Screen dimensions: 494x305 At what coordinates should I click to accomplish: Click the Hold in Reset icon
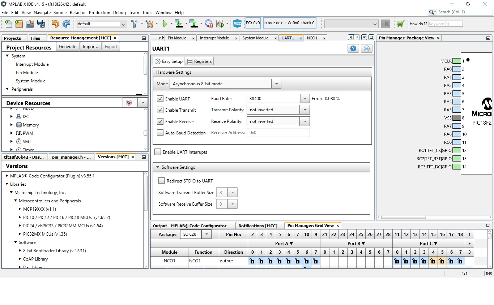click(209, 24)
